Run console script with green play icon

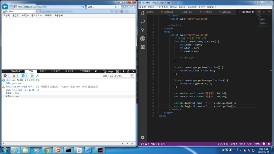pos(127,144)
